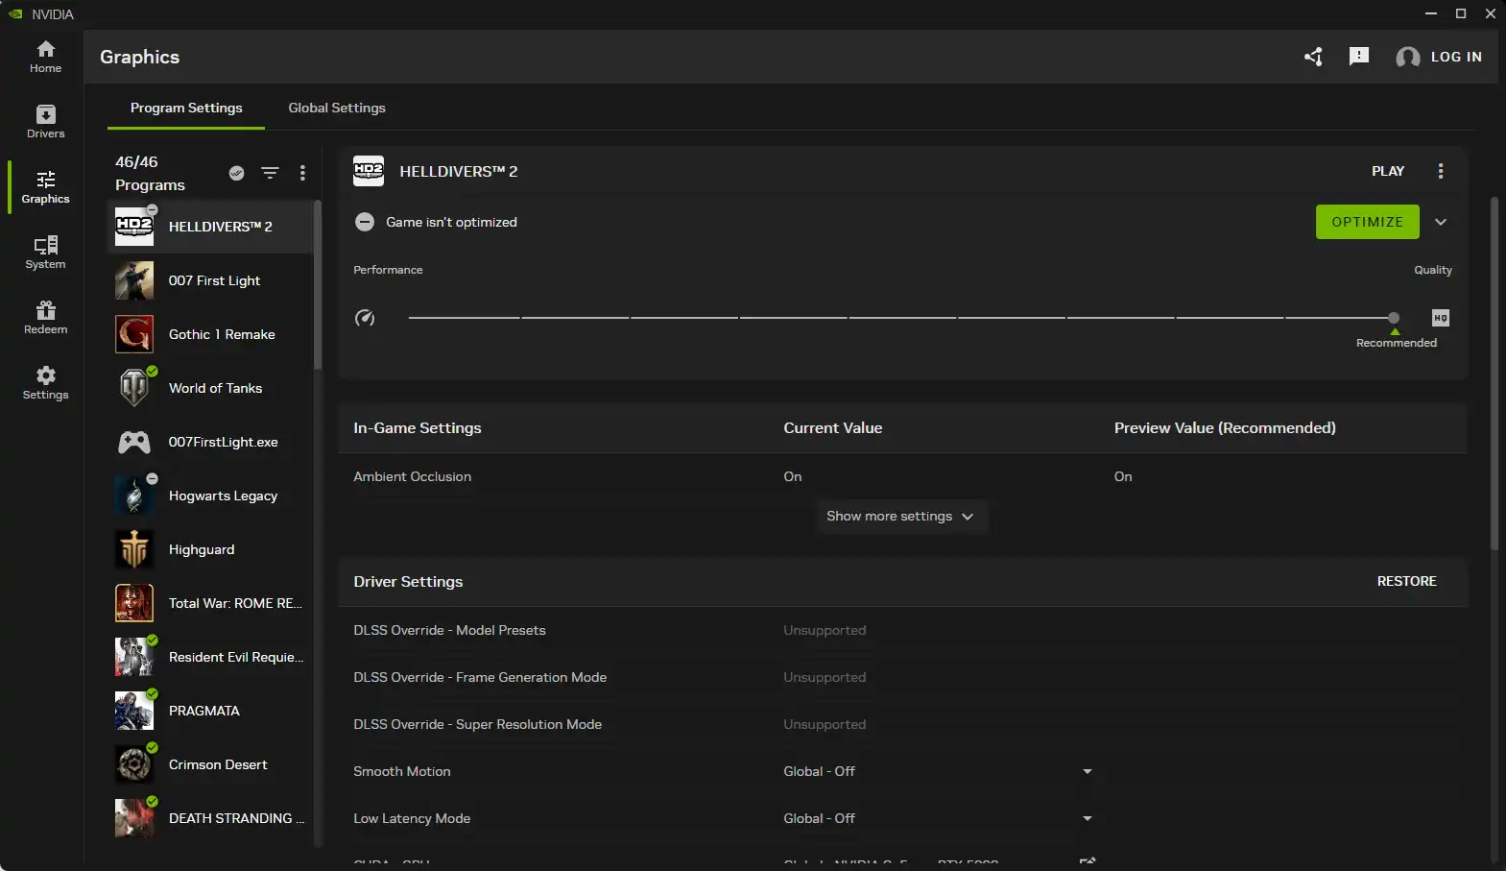This screenshot has height=871, width=1506.
Task: Select 007 First Light program name
Action: pyautogui.click(x=214, y=280)
